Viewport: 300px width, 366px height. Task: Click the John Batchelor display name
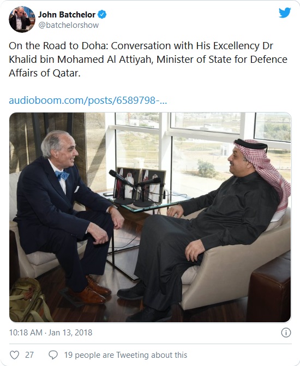click(x=67, y=14)
